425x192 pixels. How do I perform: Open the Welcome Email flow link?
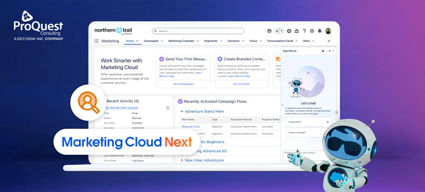pos(191,127)
